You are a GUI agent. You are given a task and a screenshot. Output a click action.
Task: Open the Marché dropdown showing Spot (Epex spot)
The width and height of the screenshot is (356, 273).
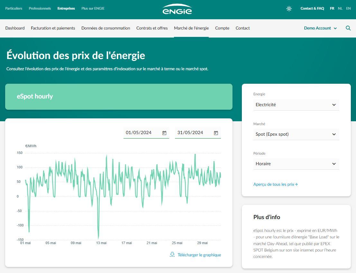tap(296, 134)
